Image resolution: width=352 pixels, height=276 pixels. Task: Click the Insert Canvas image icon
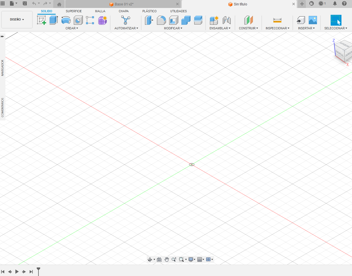(x=313, y=20)
